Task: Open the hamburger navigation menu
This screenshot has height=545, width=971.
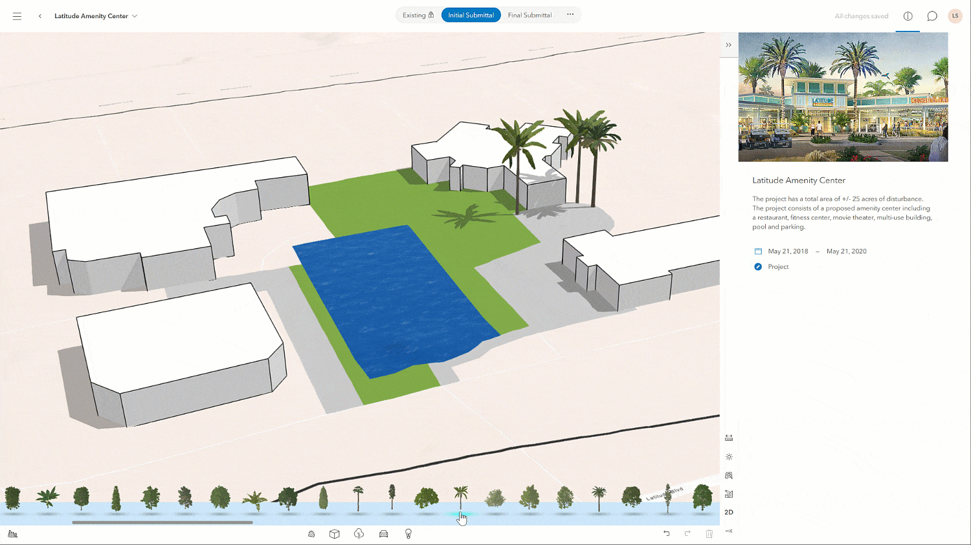Action: 17,16
